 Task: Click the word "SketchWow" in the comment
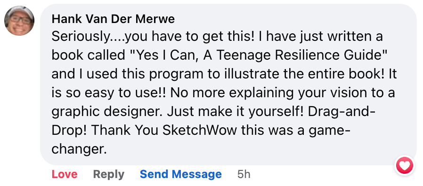point(200,130)
